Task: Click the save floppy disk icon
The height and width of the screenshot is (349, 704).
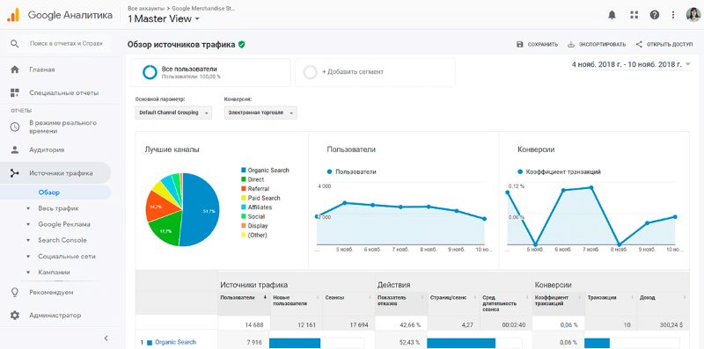Action: [x=520, y=45]
